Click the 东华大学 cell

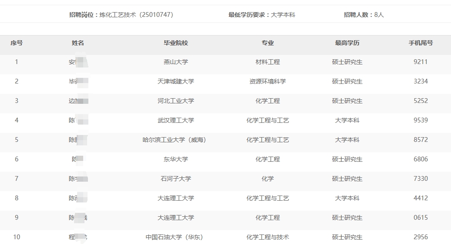(175, 159)
